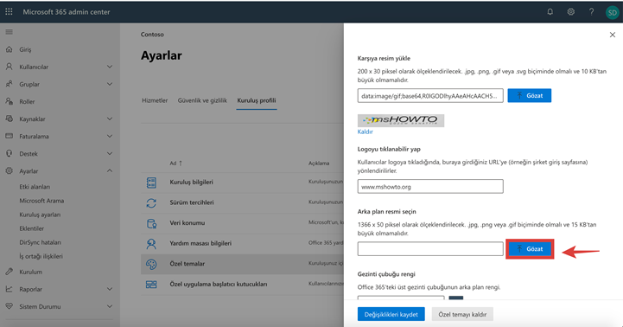Click the Roller icon in sidebar
The image size is (623, 327).
tap(10, 101)
